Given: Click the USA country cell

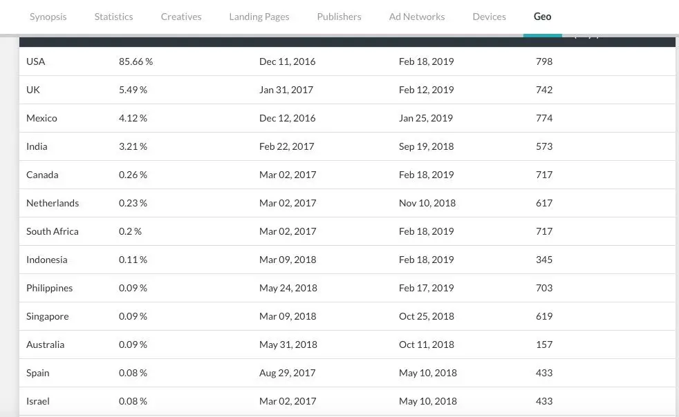Looking at the screenshot, I should (x=35, y=61).
